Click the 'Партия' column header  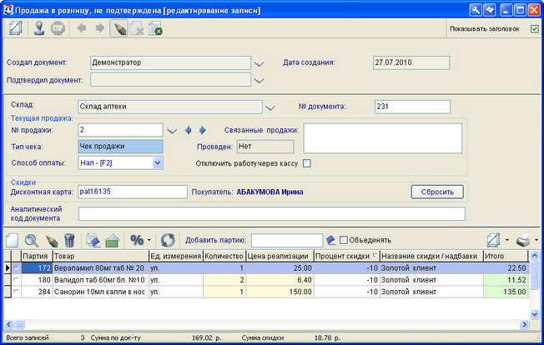tap(37, 257)
